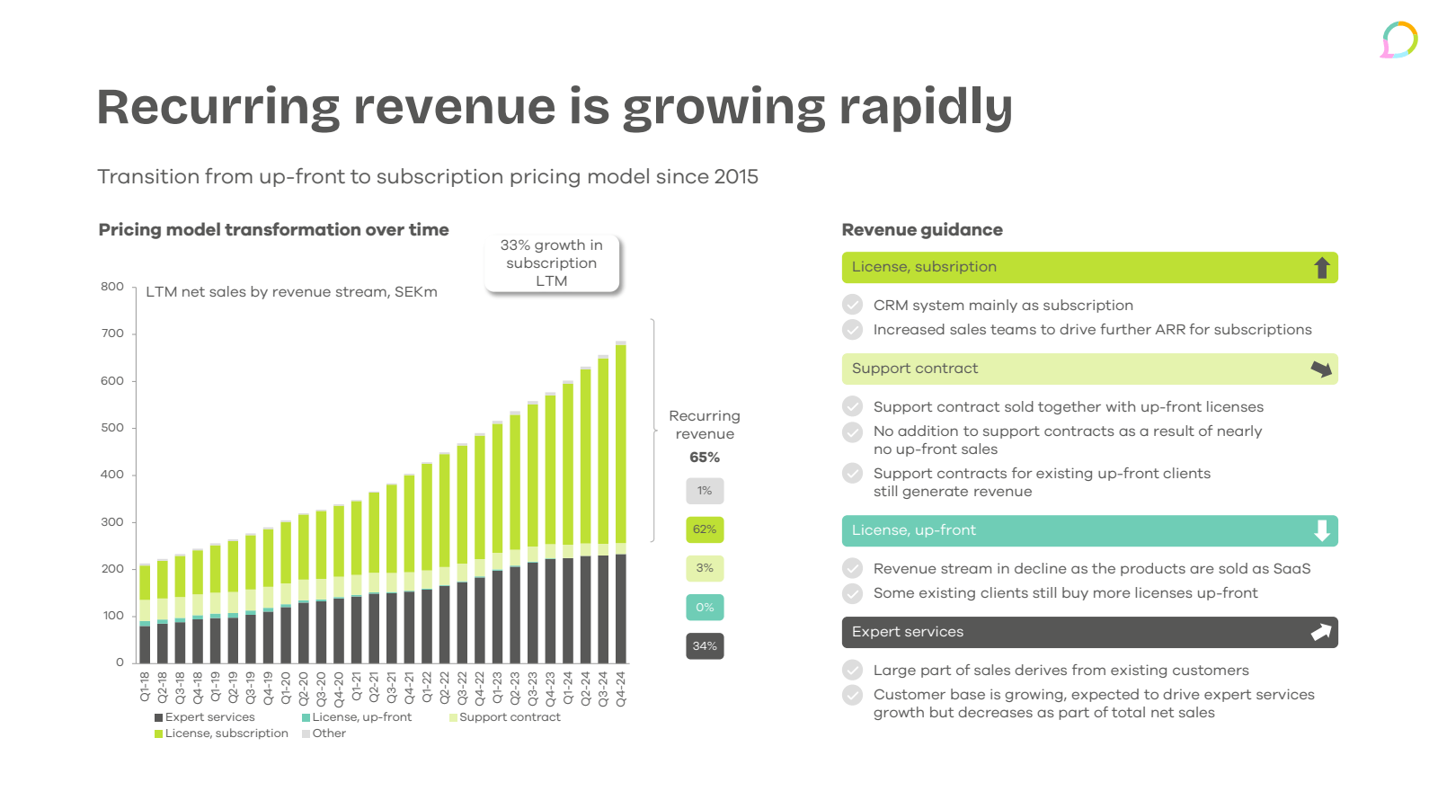Click the 0% teal percentage box
Screen dimensions: 1438x809
coord(705,608)
